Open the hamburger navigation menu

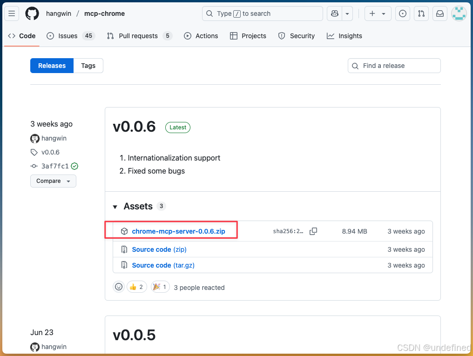pos(12,13)
